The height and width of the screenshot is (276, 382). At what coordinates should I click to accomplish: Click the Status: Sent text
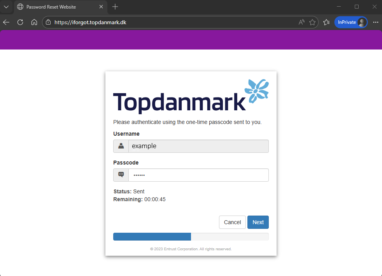coord(129,191)
